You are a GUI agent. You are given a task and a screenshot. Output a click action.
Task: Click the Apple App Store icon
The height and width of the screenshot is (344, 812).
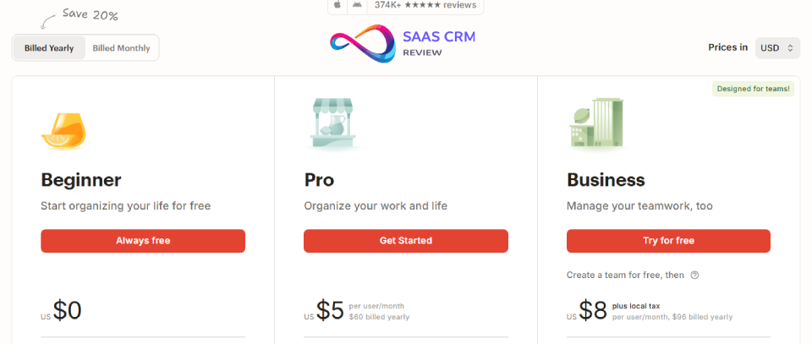coord(337,5)
